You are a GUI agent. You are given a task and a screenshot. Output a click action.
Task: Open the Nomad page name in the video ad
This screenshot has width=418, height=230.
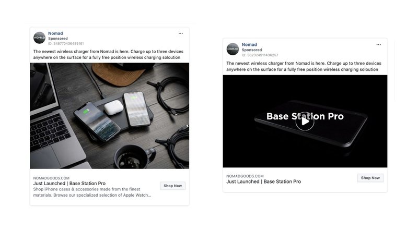click(x=249, y=45)
